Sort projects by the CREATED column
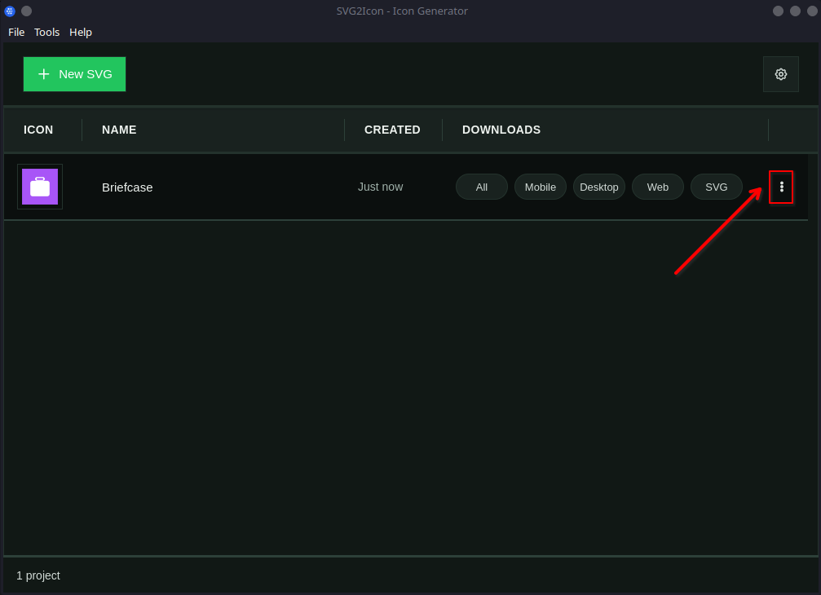The height and width of the screenshot is (595, 821). (x=392, y=130)
